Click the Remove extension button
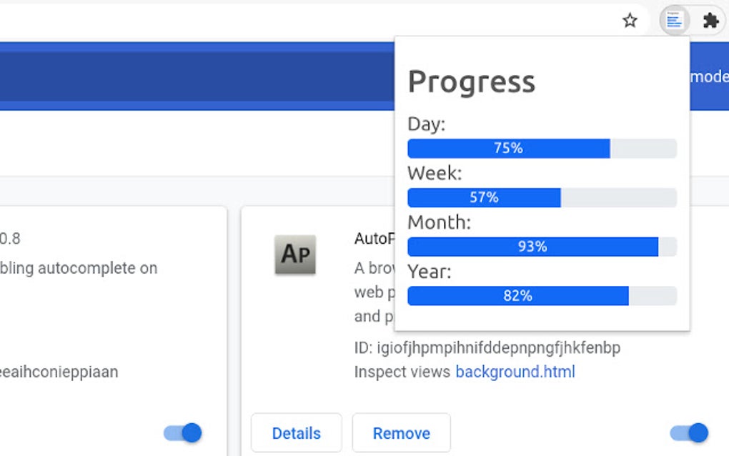Image resolution: width=729 pixels, height=456 pixels. tap(401, 433)
